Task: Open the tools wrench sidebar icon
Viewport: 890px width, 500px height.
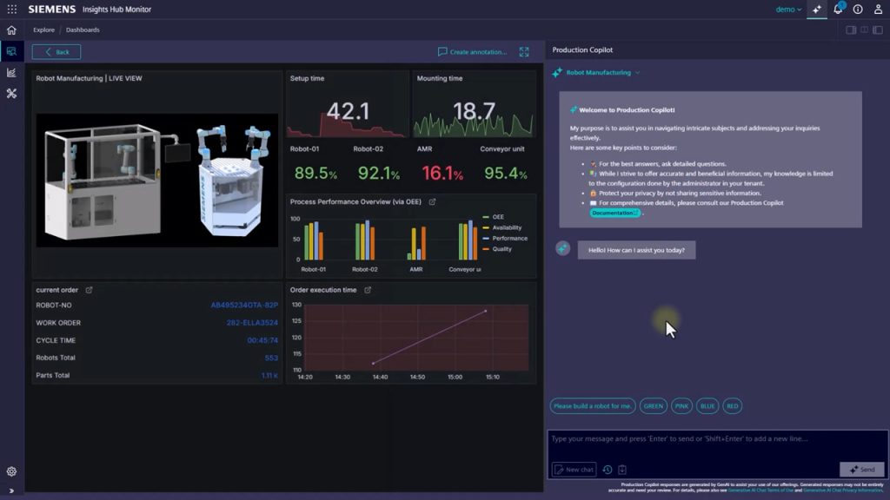Action: (11, 94)
